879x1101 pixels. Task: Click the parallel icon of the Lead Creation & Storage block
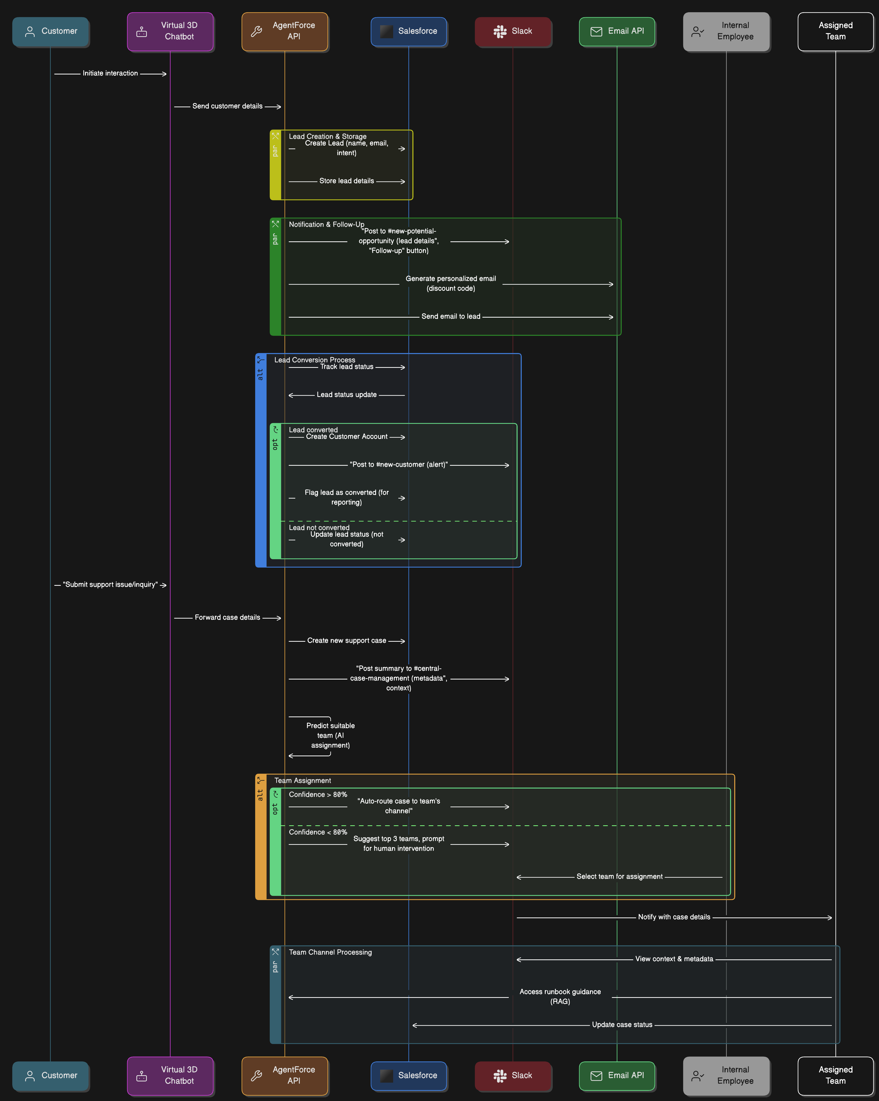[x=275, y=136]
